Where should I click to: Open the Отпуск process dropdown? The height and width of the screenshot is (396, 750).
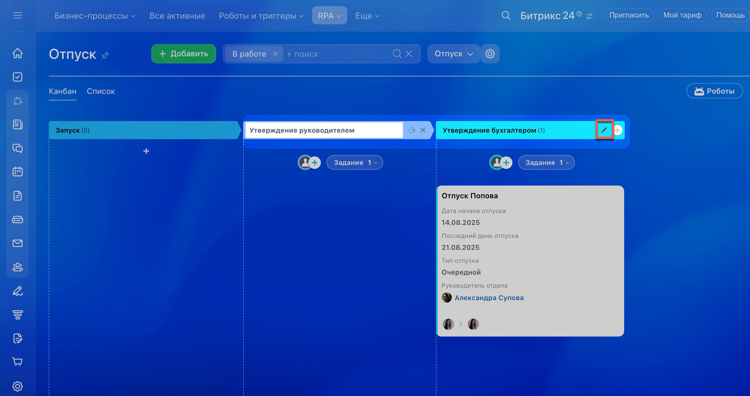(453, 54)
